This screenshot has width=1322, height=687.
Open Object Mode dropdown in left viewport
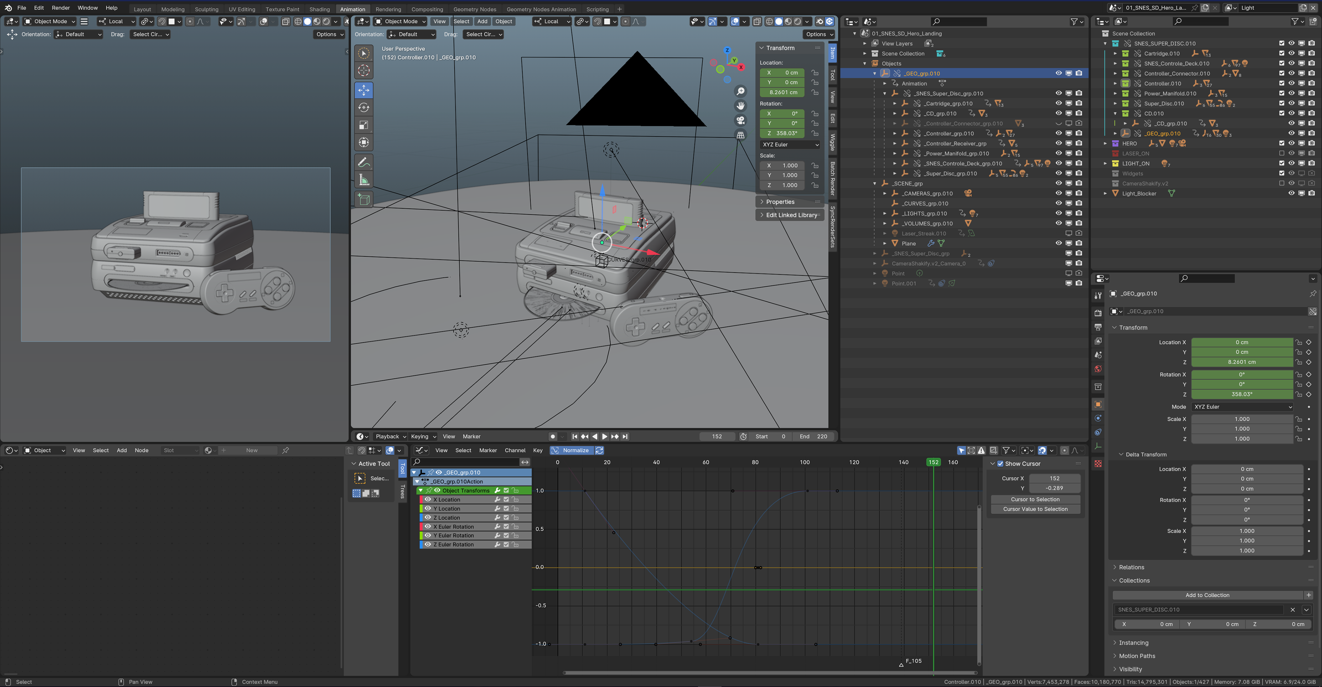49,22
